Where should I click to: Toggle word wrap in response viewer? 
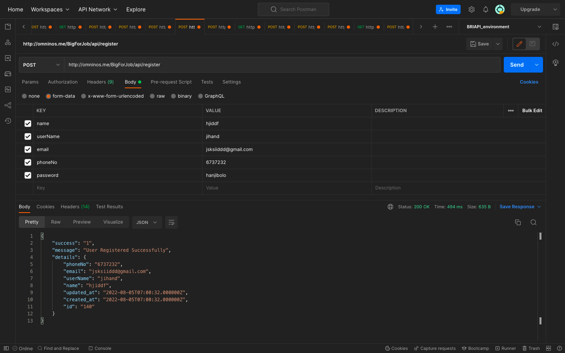click(x=171, y=222)
